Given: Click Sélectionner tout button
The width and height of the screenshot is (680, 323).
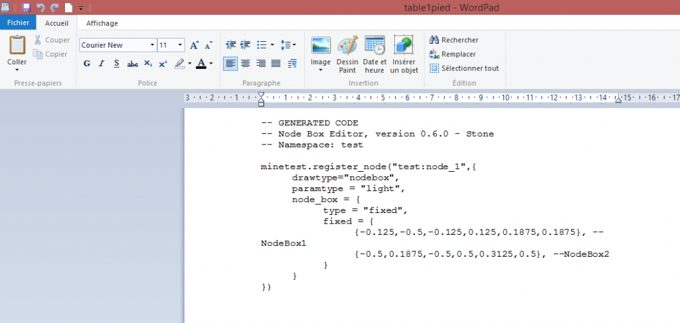Looking at the screenshot, I should pos(464,68).
